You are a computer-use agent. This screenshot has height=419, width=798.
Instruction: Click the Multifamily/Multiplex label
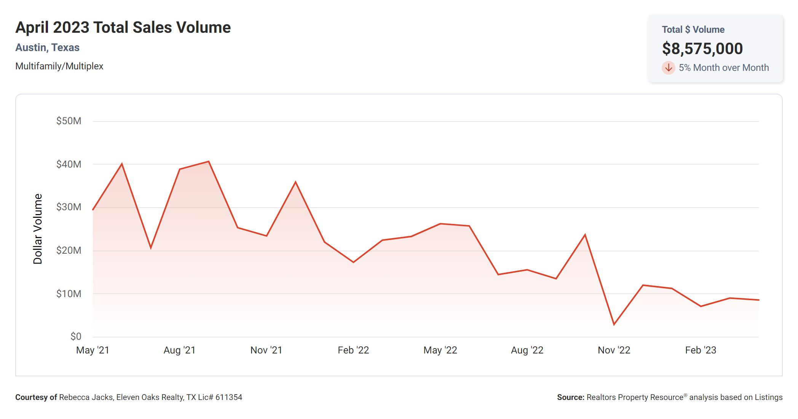click(x=59, y=66)
